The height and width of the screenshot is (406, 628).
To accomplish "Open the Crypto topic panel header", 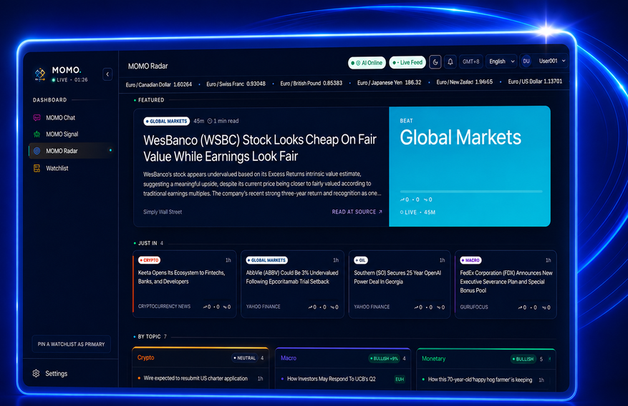I will pyautogui.click(x=201, y=357).
